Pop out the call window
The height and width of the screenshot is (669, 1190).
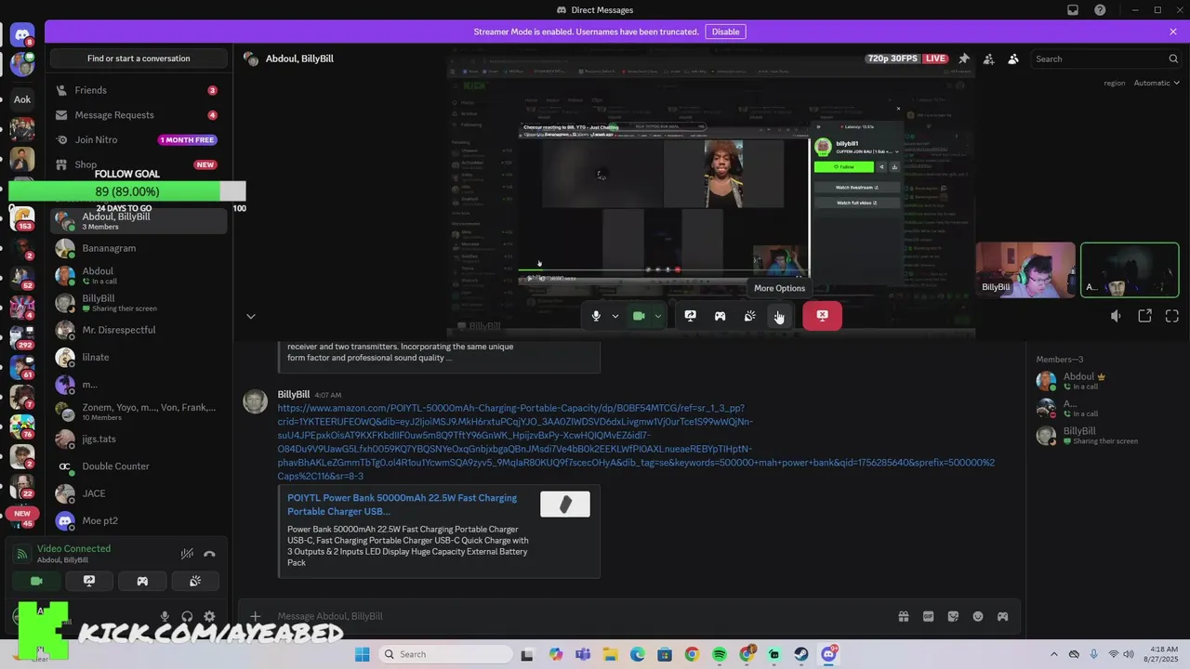(x=1144, y=316)
